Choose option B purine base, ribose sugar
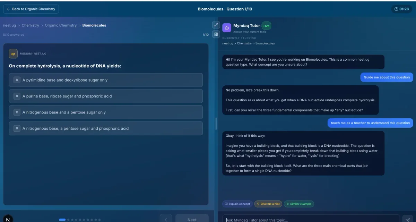The width and height of the screenshot is (416, 222). tap(106, 96)
